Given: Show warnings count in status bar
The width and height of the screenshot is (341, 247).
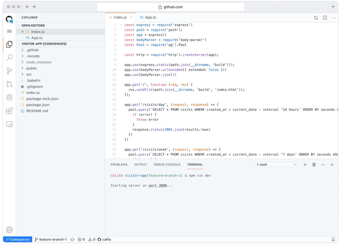Looking at the screenshot, I should pyautogui.click(x=92, y=239).
